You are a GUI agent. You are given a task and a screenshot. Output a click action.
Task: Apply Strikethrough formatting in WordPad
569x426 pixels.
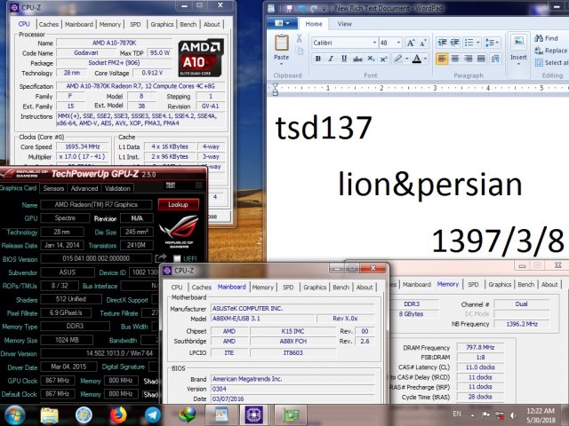coord(357,59)
